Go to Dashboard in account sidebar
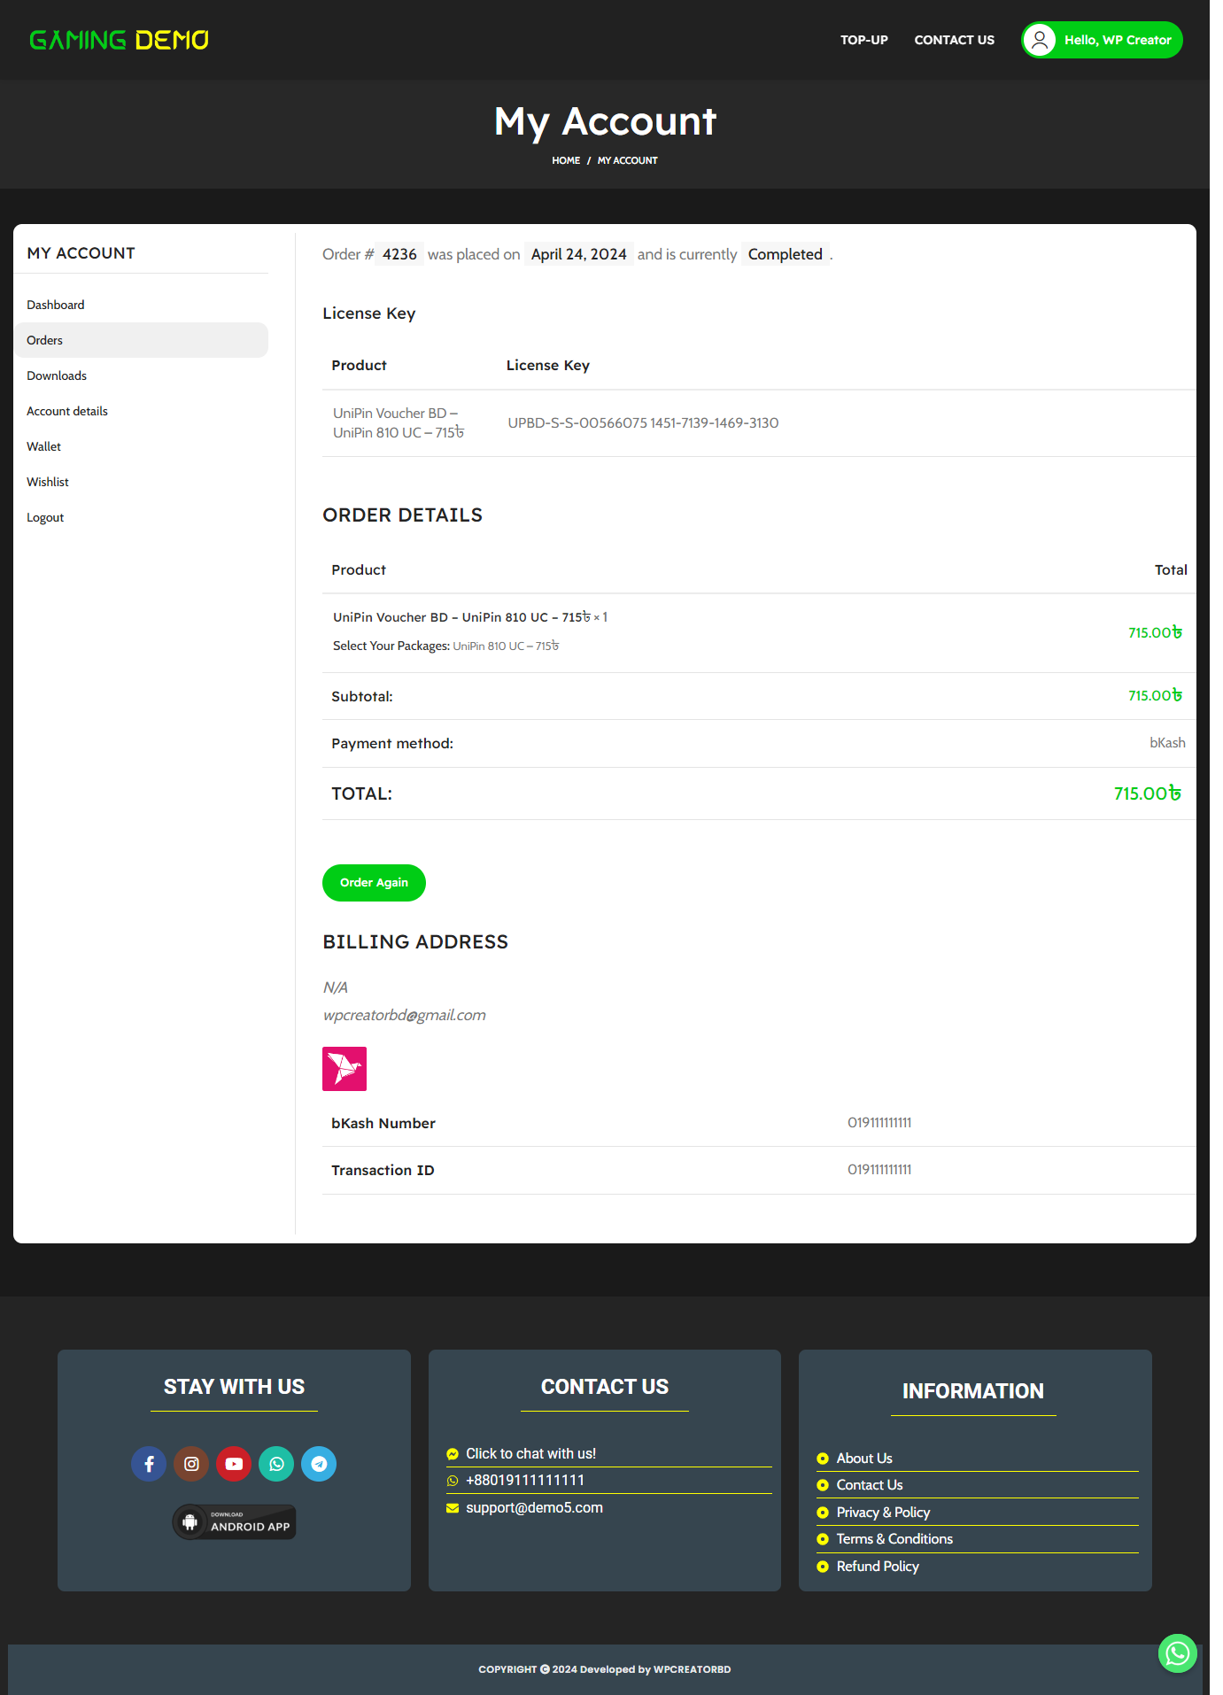The image size is (1223, 1695). [56, 305]
